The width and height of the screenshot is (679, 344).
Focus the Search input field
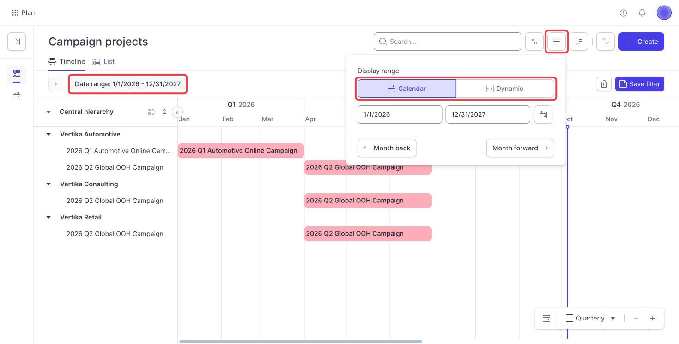(x=448, y=42)
